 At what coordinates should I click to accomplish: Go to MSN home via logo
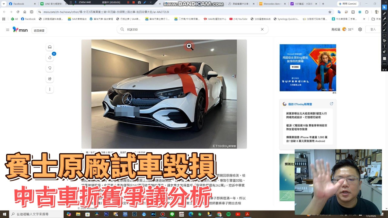[20, 29]
